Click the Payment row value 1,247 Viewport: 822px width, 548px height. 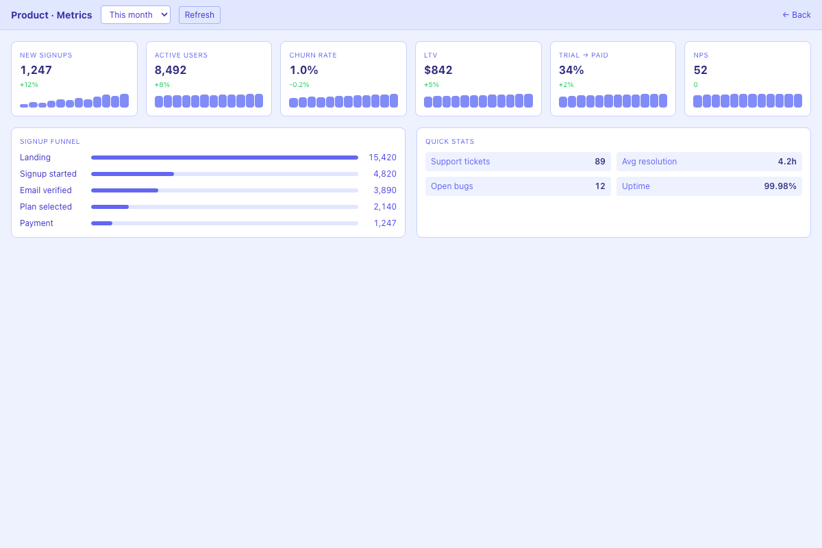tap(385, 223)
